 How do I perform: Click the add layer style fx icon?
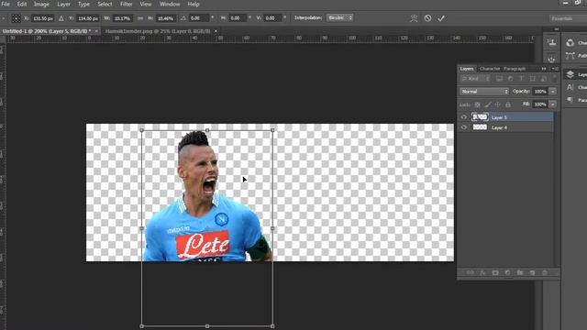482,273
